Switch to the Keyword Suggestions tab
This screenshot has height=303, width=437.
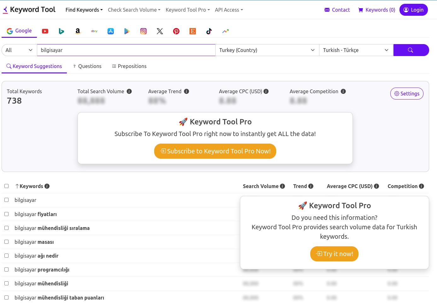[x=34, y=66]
